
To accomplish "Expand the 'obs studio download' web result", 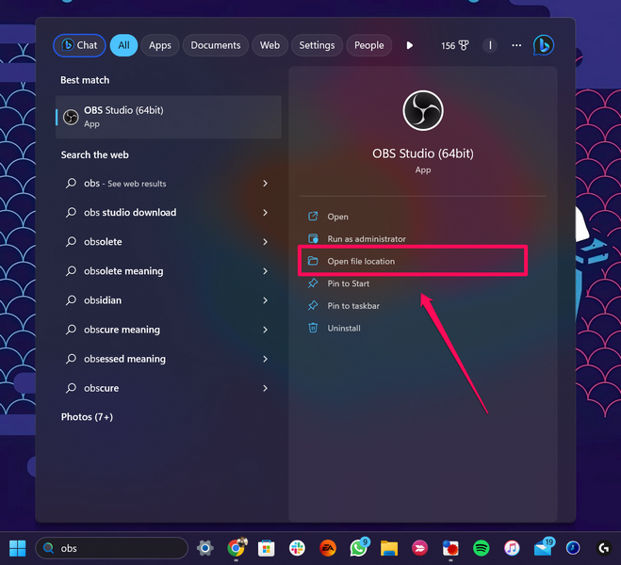I will click(x=266, y=213).
